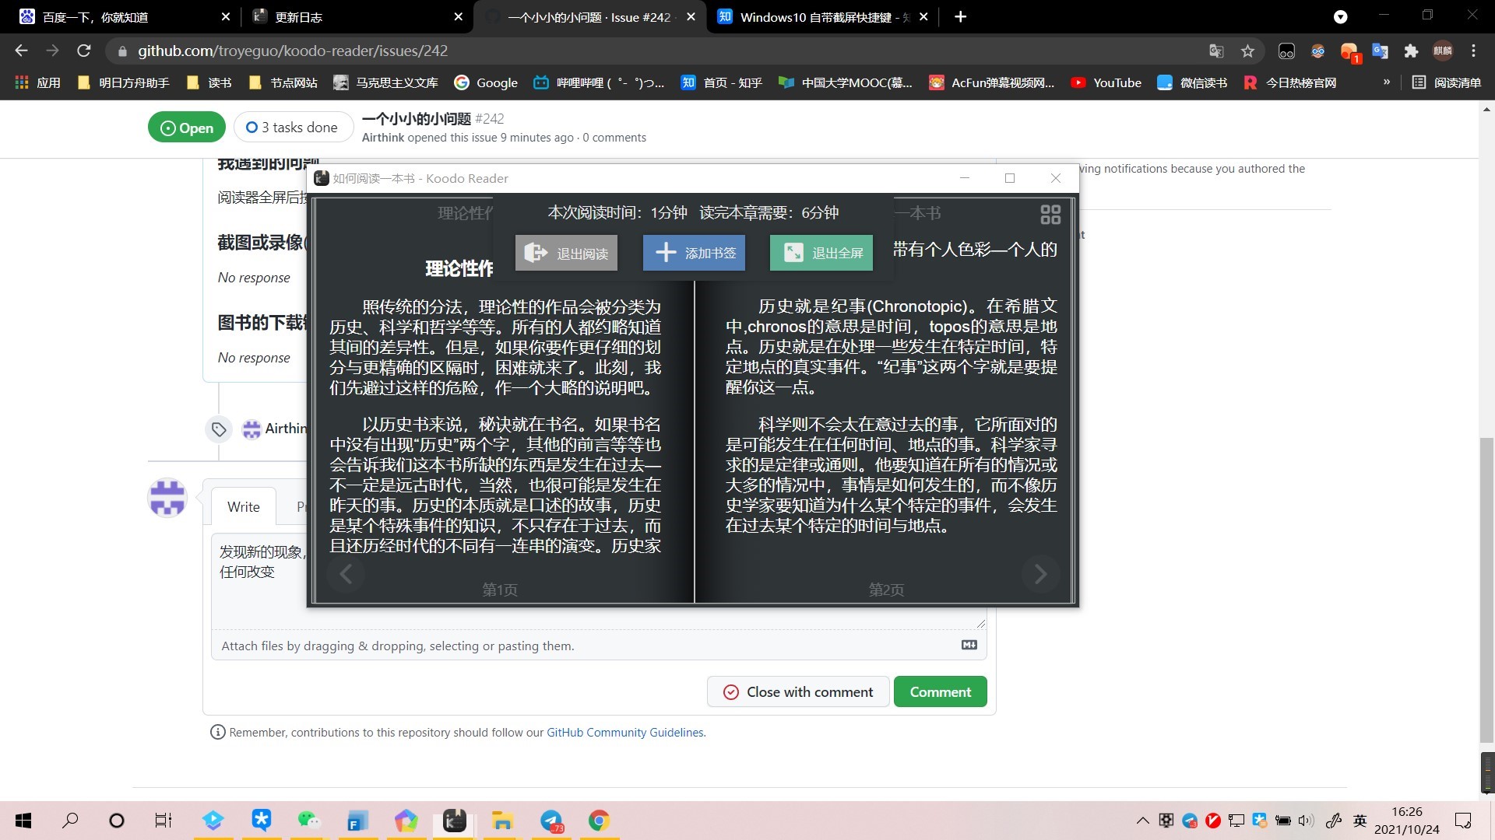Screen dimensions: 1495x840
Task: Open Chrome's three-dot menu
Action: [x=1473, y=51]
